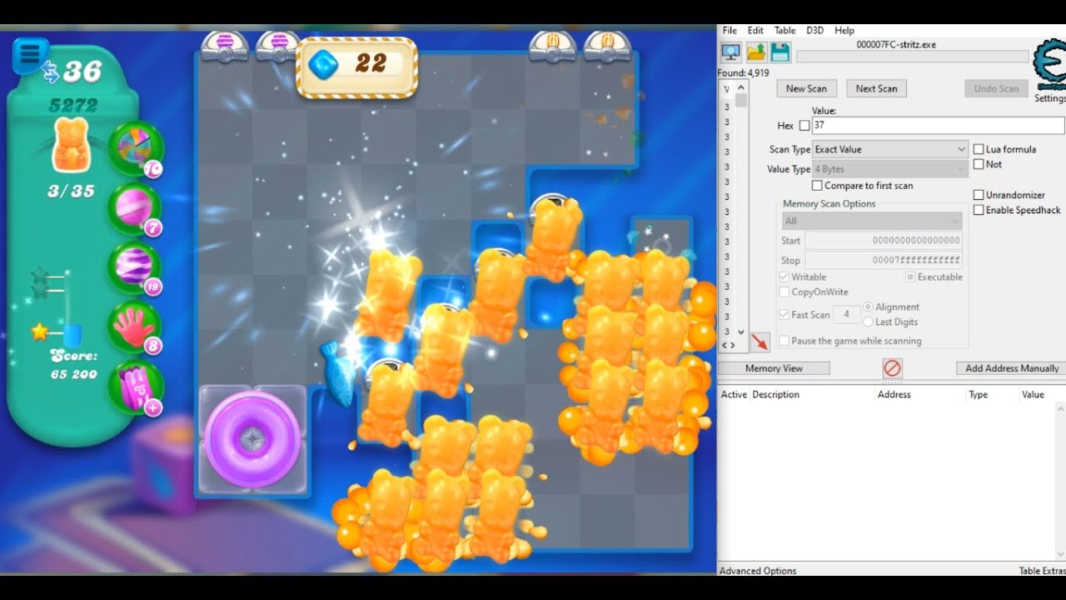Click the Next Scan button
Image resolution: width=1066 pixels, height=600 pixels.
point(876,88)
